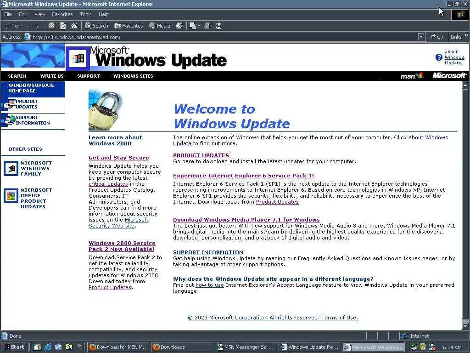The height and width of the screenshot is (353, 470).
Task: Open the Favorites pane from toolbar
Action: click(129, 26)
